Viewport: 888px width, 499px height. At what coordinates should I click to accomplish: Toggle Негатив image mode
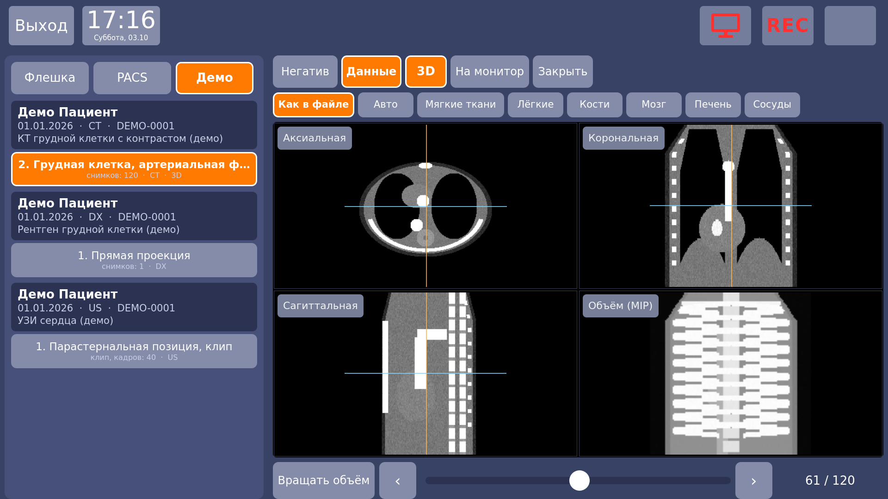305,72
